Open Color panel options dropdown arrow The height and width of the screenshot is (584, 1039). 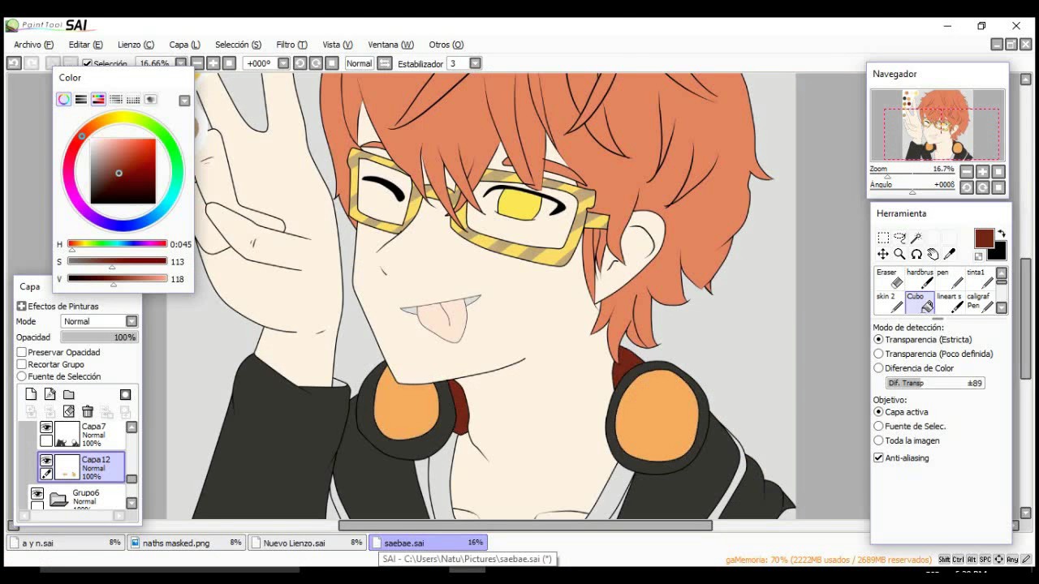pos(184,101)
